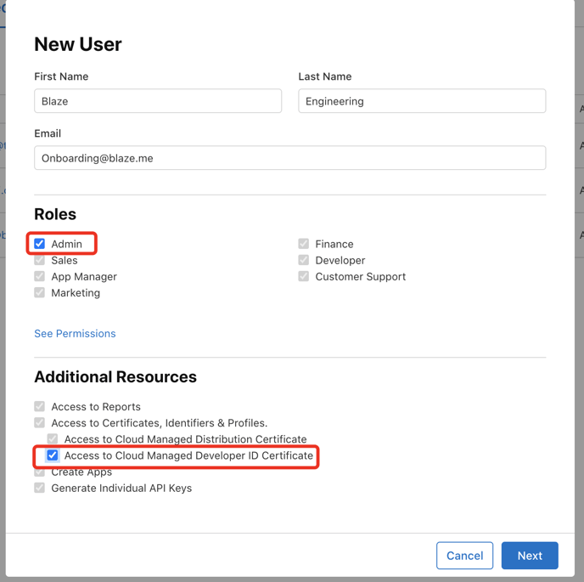Toggle the Admin role checkbox

[40, 244]
